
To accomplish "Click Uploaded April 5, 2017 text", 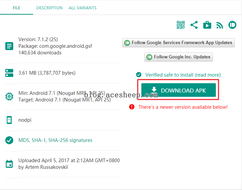I will [69, 160].
